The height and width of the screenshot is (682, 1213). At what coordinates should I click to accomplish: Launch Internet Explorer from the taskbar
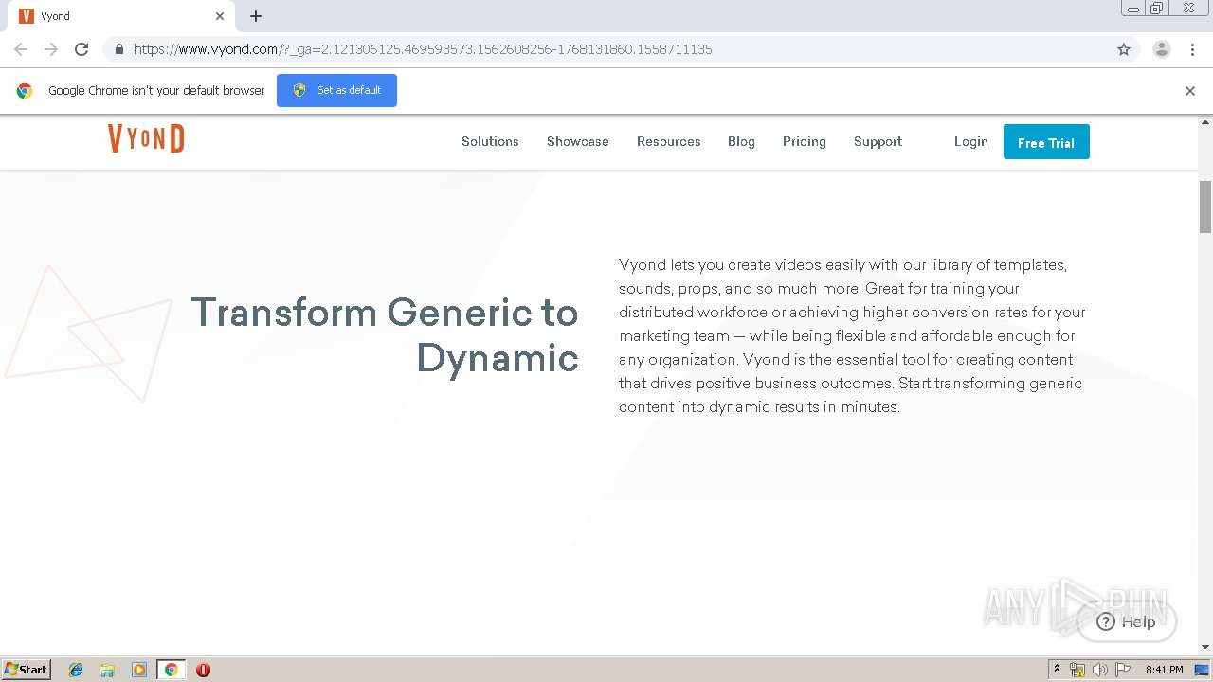(76, 670)
